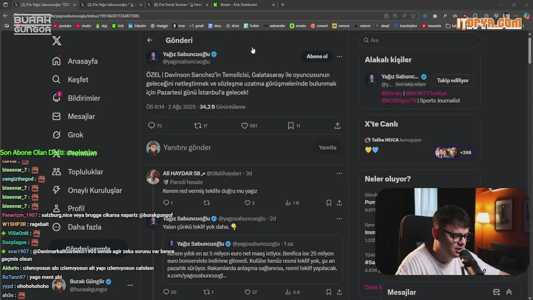This screenshot has width=533, height=300.
Task: Open options on Yağız's reply from 2d
Action: [339, 218]
